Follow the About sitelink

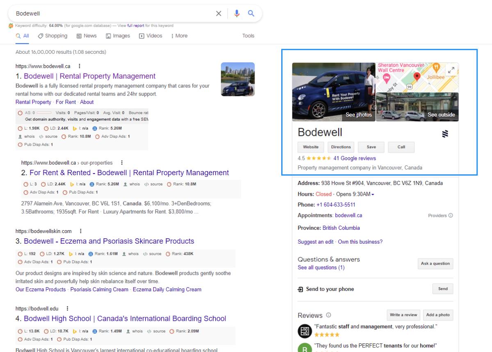87,102
